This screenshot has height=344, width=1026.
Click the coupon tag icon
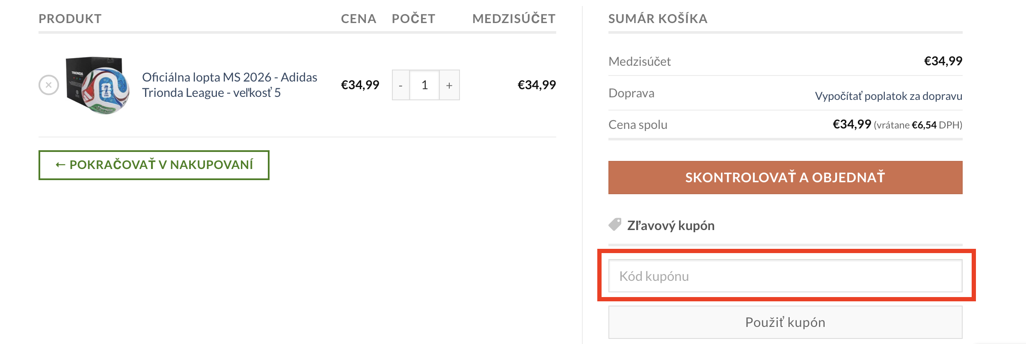(615, 224)
